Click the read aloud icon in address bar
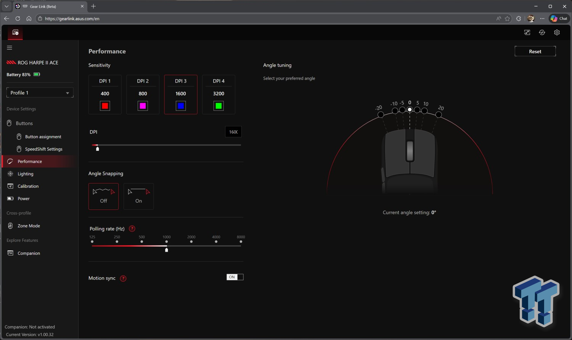This screenshot has height=340, width=572. pyautogui.click(x=498, y=18)
